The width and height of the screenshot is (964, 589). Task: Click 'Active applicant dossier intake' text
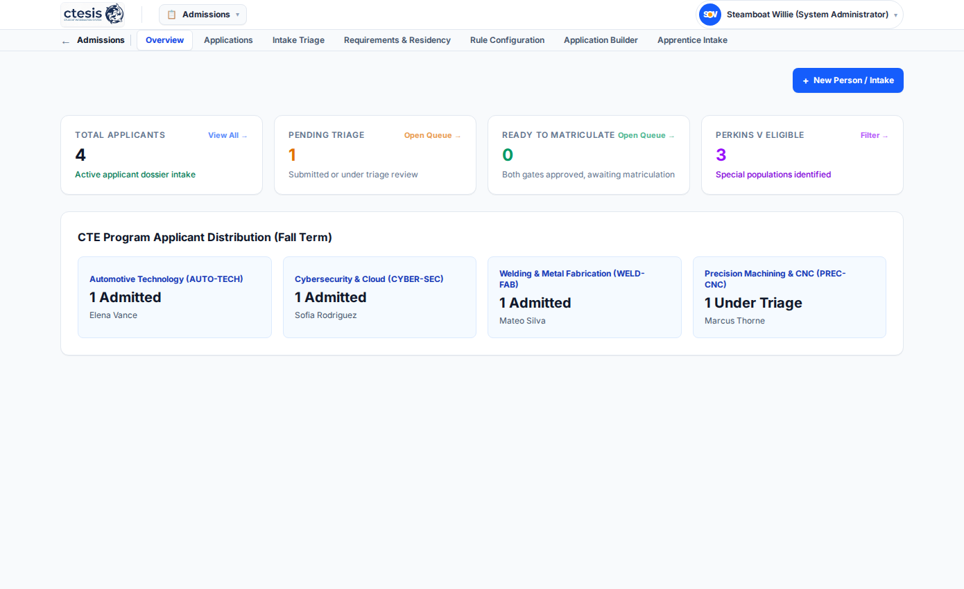click(135, 175)
